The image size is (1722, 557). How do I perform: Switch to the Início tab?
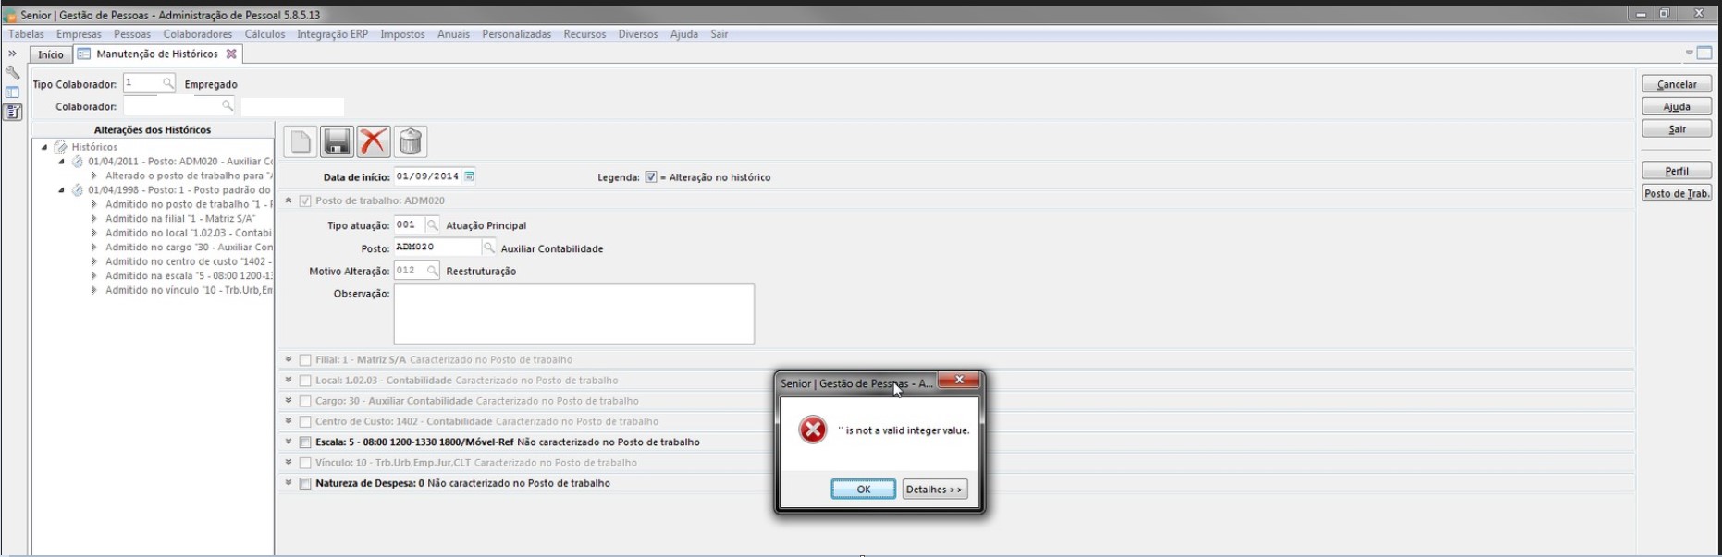point(51,54)
